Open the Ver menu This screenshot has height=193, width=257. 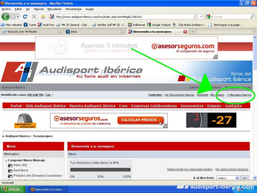point(28,9)
